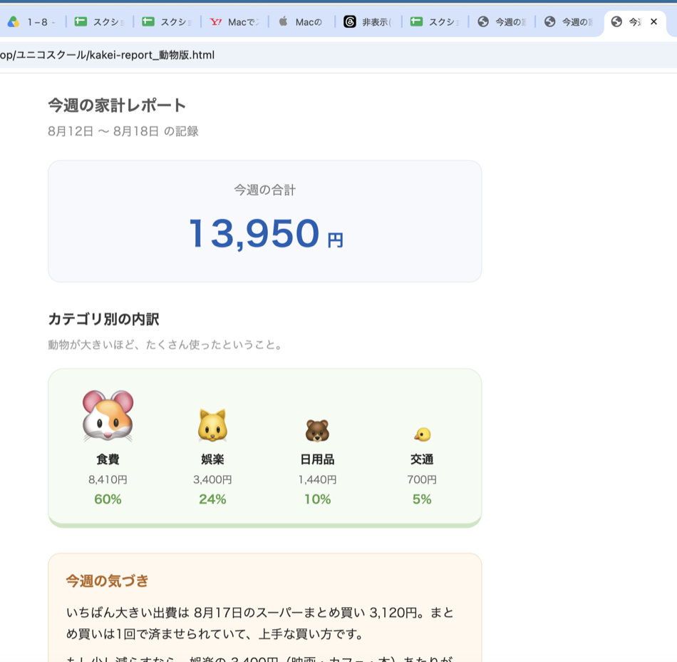The height and width of the screenshot is (662, 677).
Task: Click the cat emoji for 娯楽
Action: pyautogui.click(x=212, y=425)
